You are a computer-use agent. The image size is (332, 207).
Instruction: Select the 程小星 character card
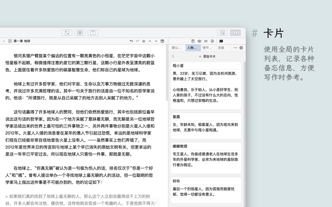click(206, 83)
